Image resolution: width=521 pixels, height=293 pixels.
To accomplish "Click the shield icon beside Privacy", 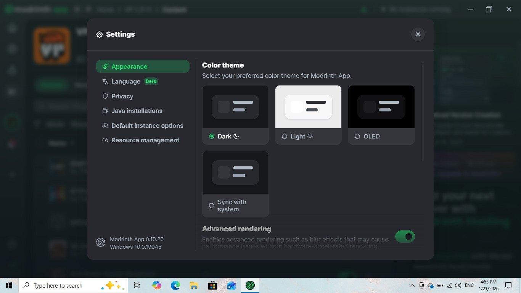I will point(105,96).
